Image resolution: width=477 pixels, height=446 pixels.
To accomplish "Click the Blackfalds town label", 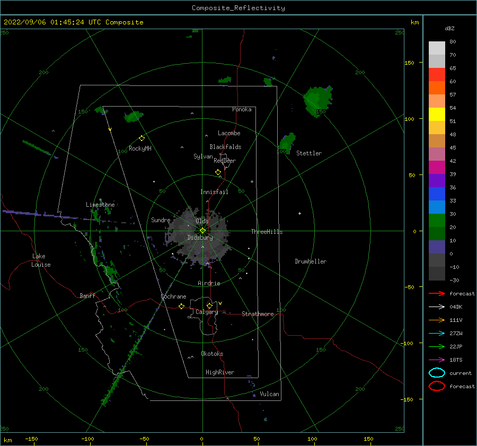I will coord(225,147).
